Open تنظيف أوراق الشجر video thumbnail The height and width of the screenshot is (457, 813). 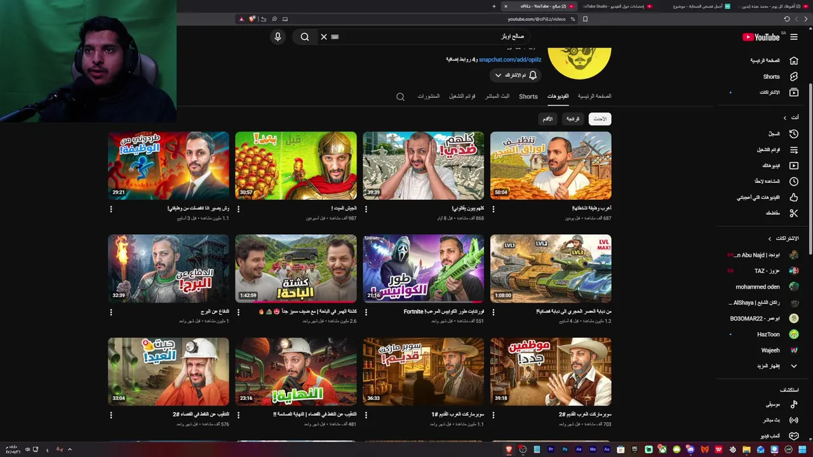coord(551,166)
